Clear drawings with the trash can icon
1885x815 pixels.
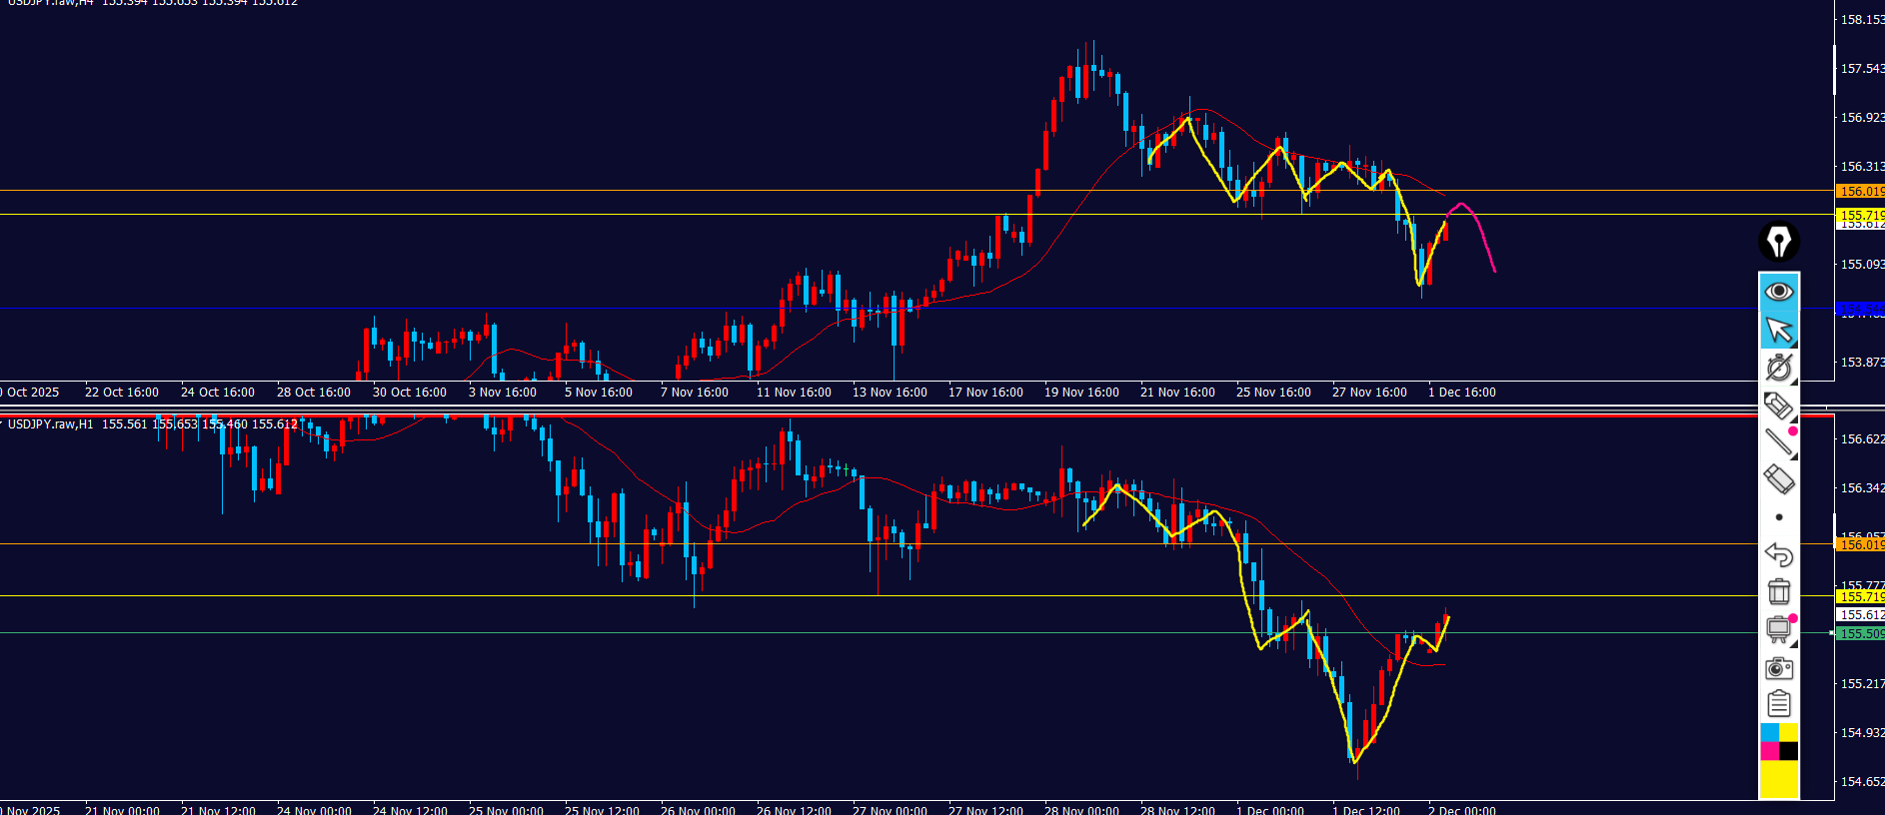[1779, 591]
